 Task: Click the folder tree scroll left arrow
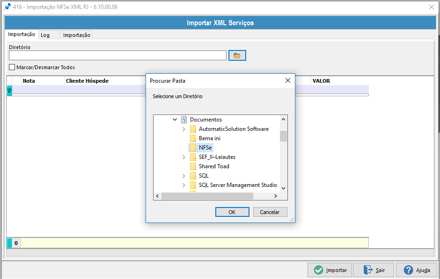[157, 196]
